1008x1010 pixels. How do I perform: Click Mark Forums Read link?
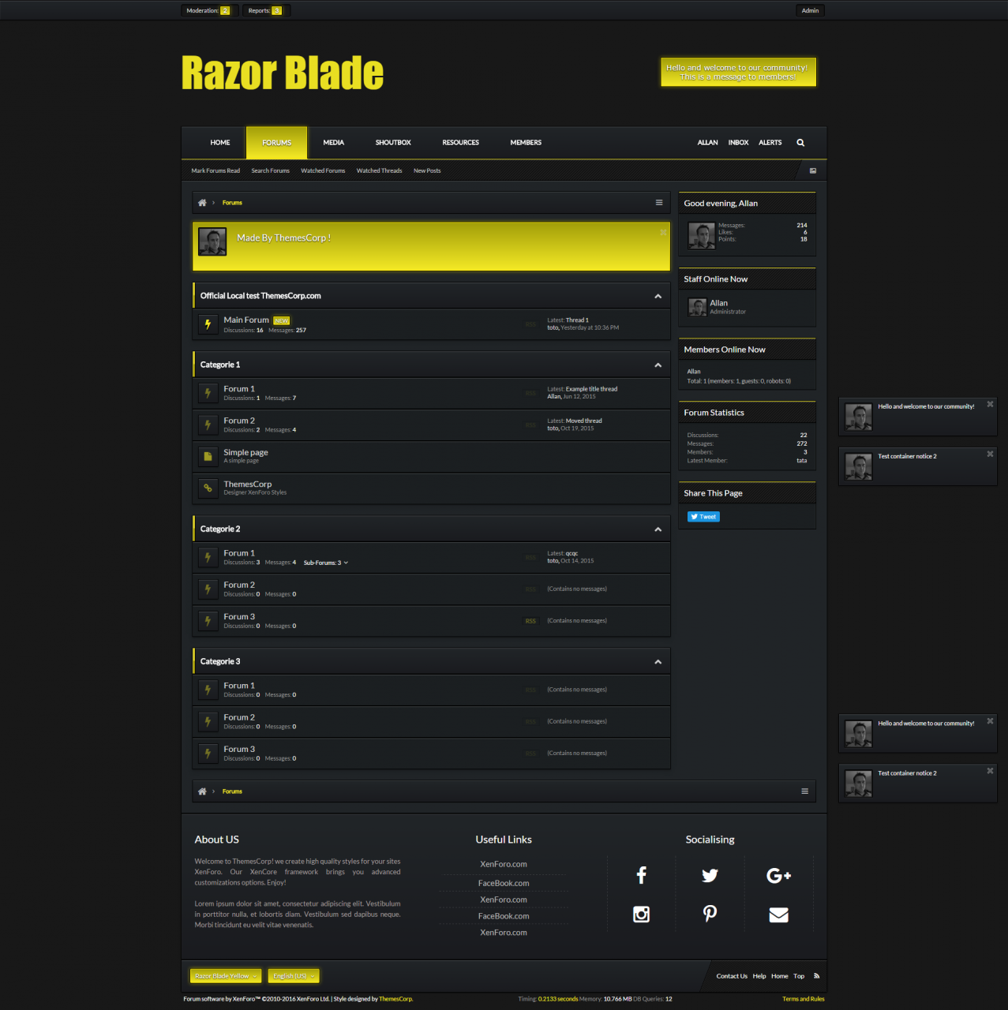coord(215,170)
